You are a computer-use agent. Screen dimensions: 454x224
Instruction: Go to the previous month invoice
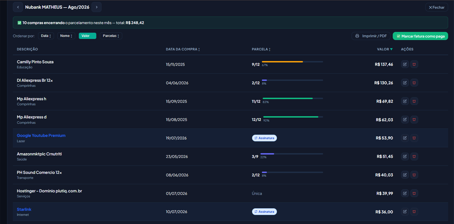click(x=18, y=7)
